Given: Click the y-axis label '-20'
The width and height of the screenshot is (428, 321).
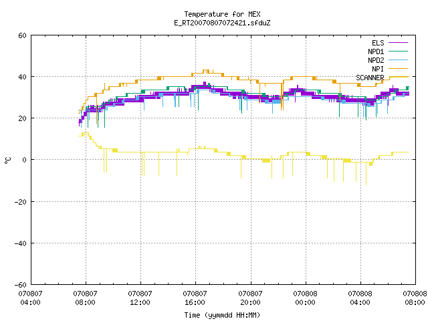Looking at the screenshot, I should click(21, 202).
